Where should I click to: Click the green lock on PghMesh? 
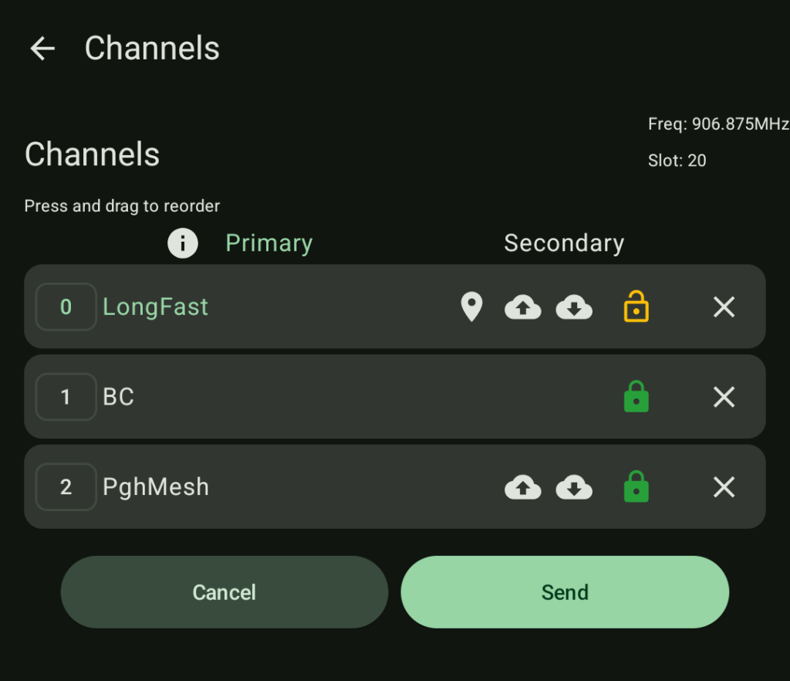[x=636, y=487]
